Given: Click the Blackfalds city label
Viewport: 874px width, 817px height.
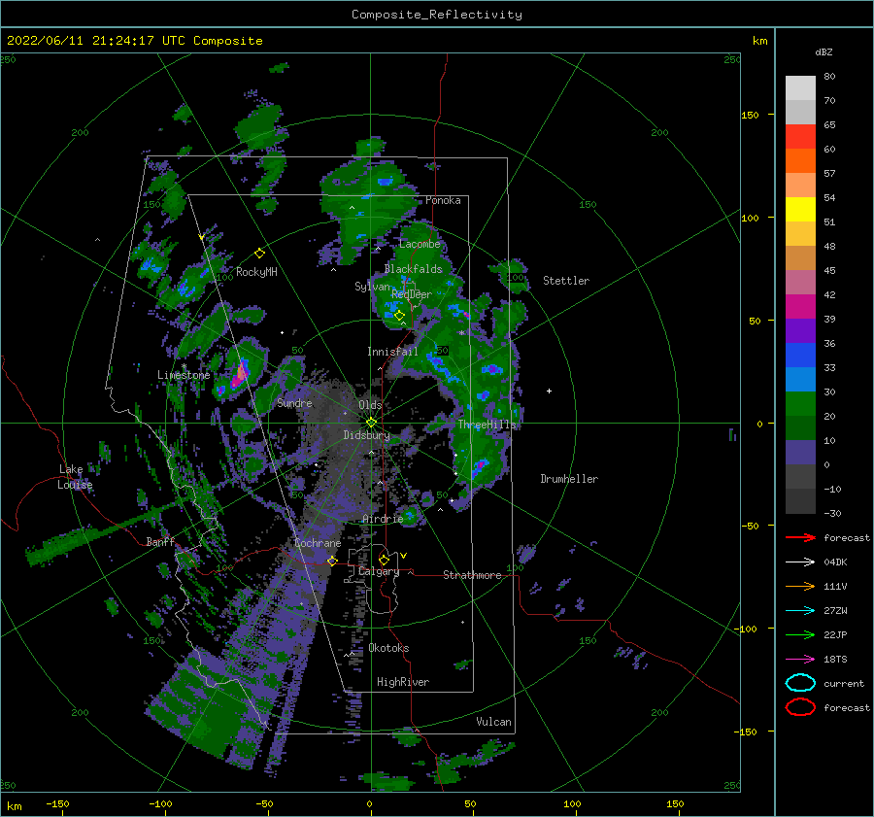Looking at the screenshot, I should [413, 269].
